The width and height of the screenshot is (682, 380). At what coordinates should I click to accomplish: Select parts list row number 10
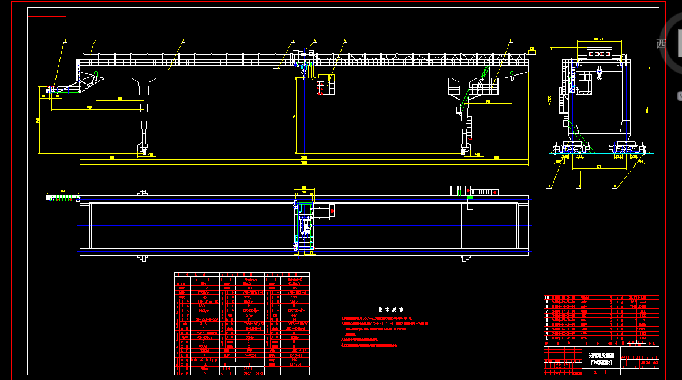click(x=602, y=298)
